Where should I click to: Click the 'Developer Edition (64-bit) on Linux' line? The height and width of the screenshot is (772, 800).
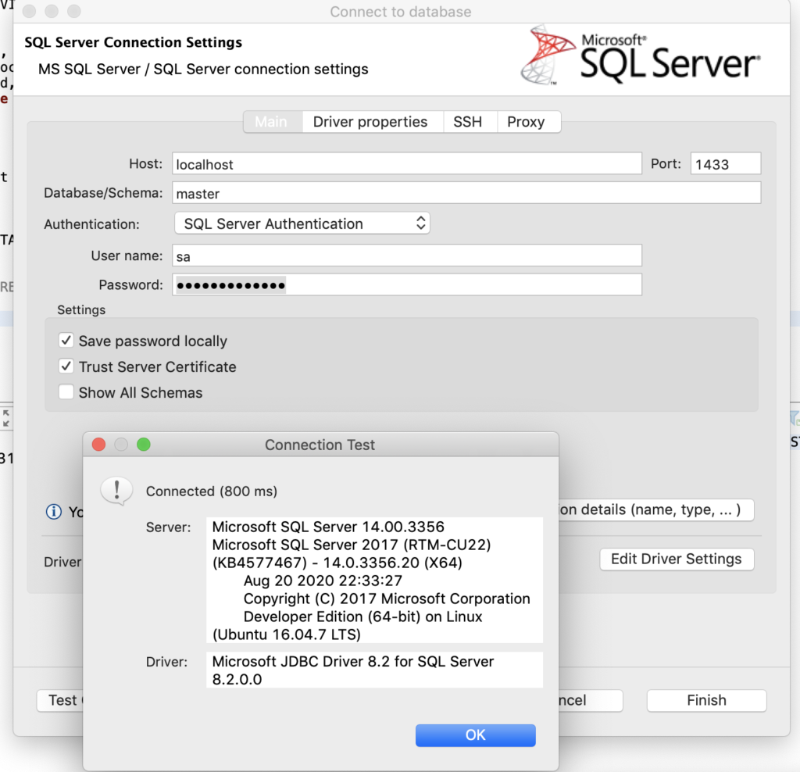point(362,617)
